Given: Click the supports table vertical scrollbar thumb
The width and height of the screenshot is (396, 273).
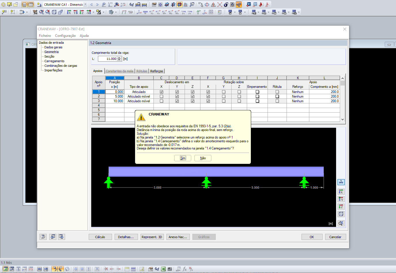Looking at the screenshot, I should [x=342, y=83].
